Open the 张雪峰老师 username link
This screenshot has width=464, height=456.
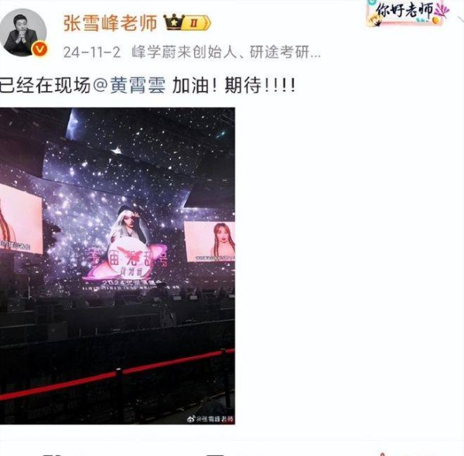(110, 23)
